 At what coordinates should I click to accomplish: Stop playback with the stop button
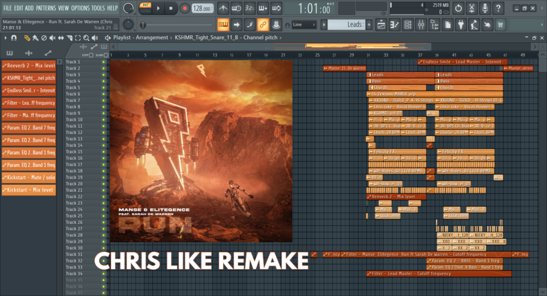(171, 8)
